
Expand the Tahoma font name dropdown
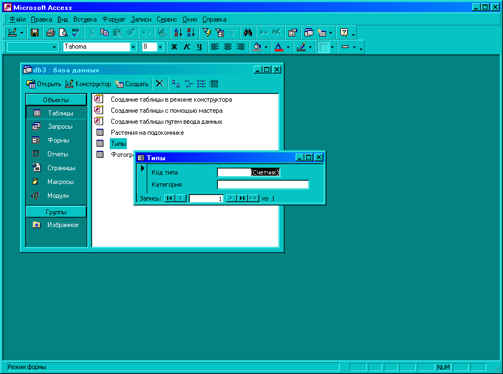(x=133, y=47)
